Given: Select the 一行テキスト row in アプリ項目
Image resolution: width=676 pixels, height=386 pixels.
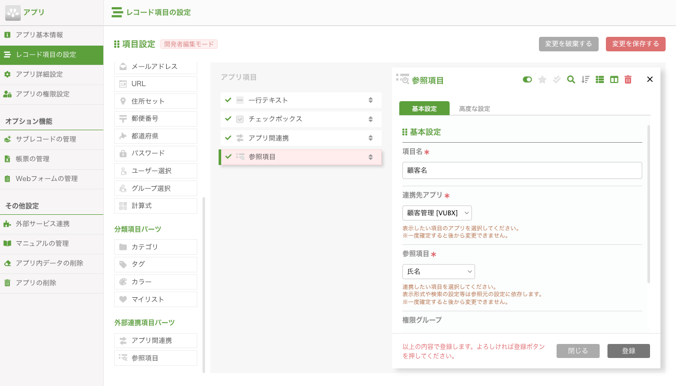Looking at the screenshot, I should point(301,100).
